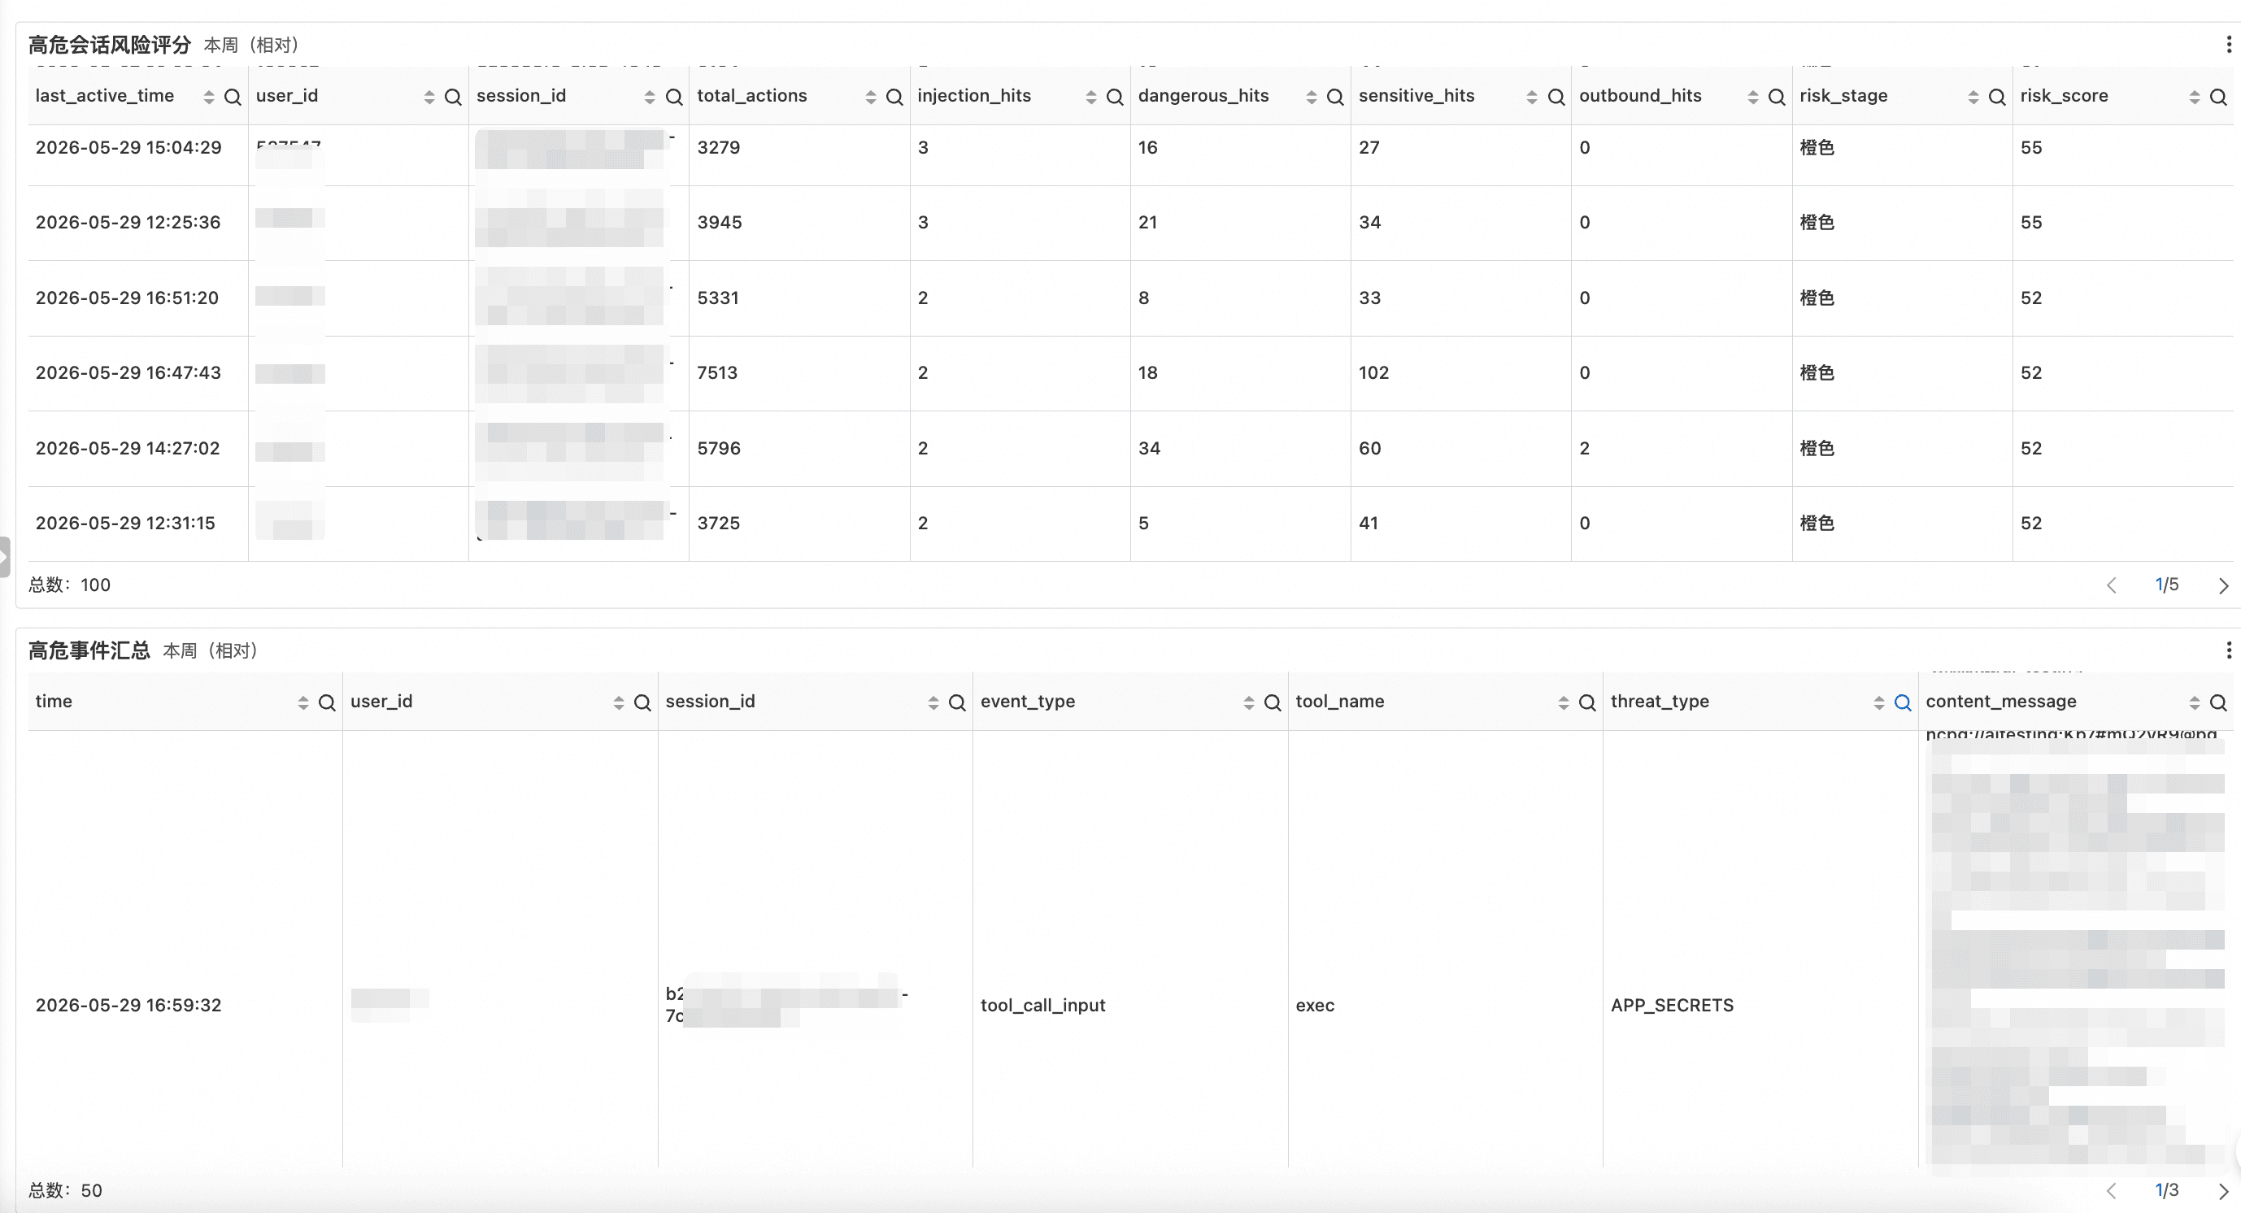Select the row with 7513 total actions
Screen dimensions: 2241x1213
(1130, 373)
